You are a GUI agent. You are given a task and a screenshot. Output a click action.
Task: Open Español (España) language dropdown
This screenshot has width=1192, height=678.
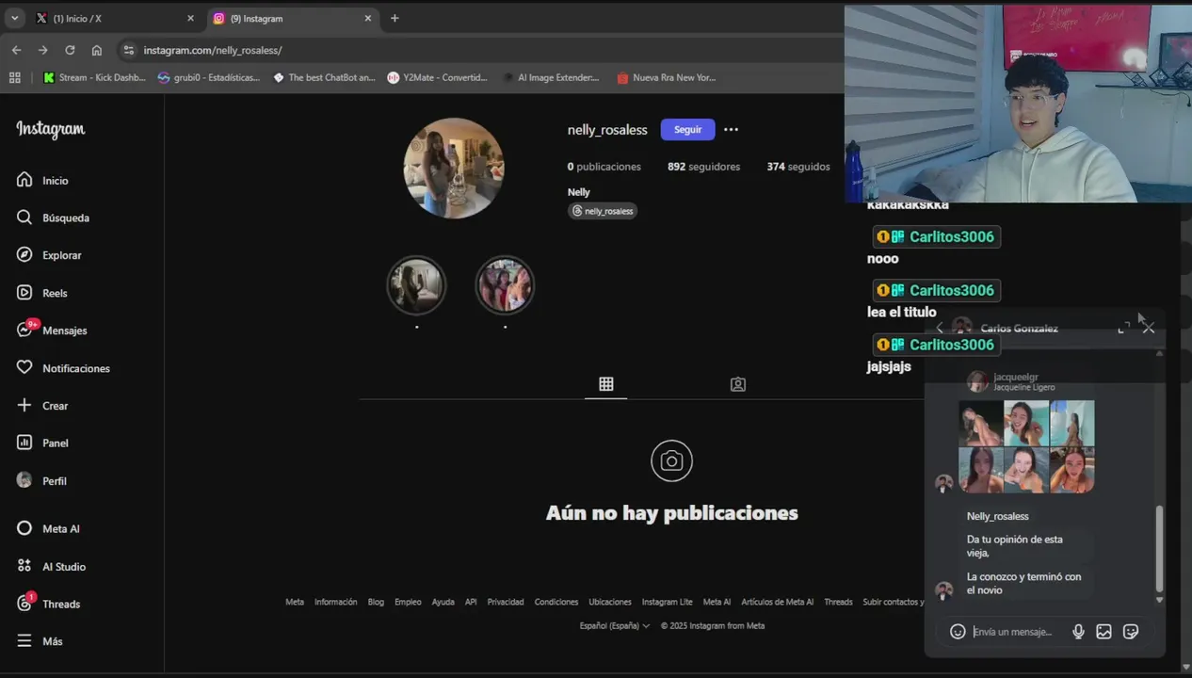(x=615, y=625)
